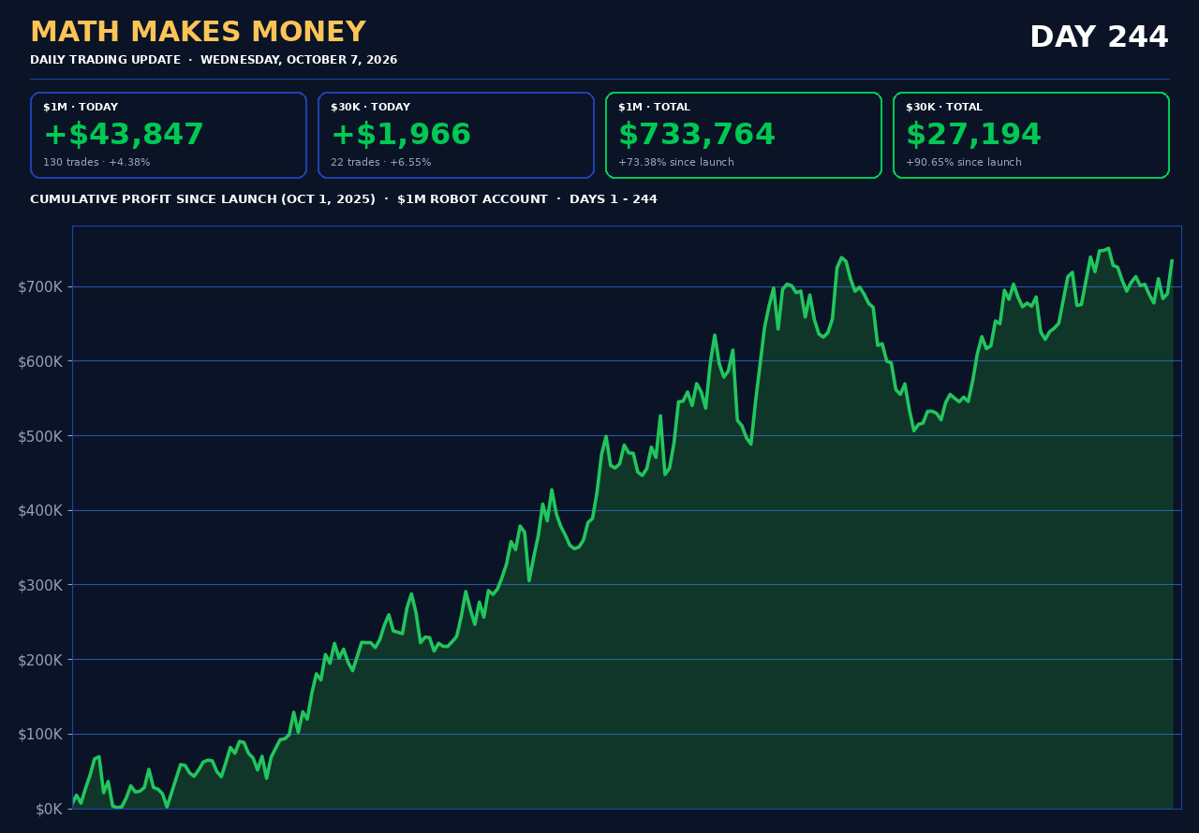Click the "$300K" y-axis label
Viewport: 1199px width, 833px height.
pyautogui.click(x=40, y=585)
